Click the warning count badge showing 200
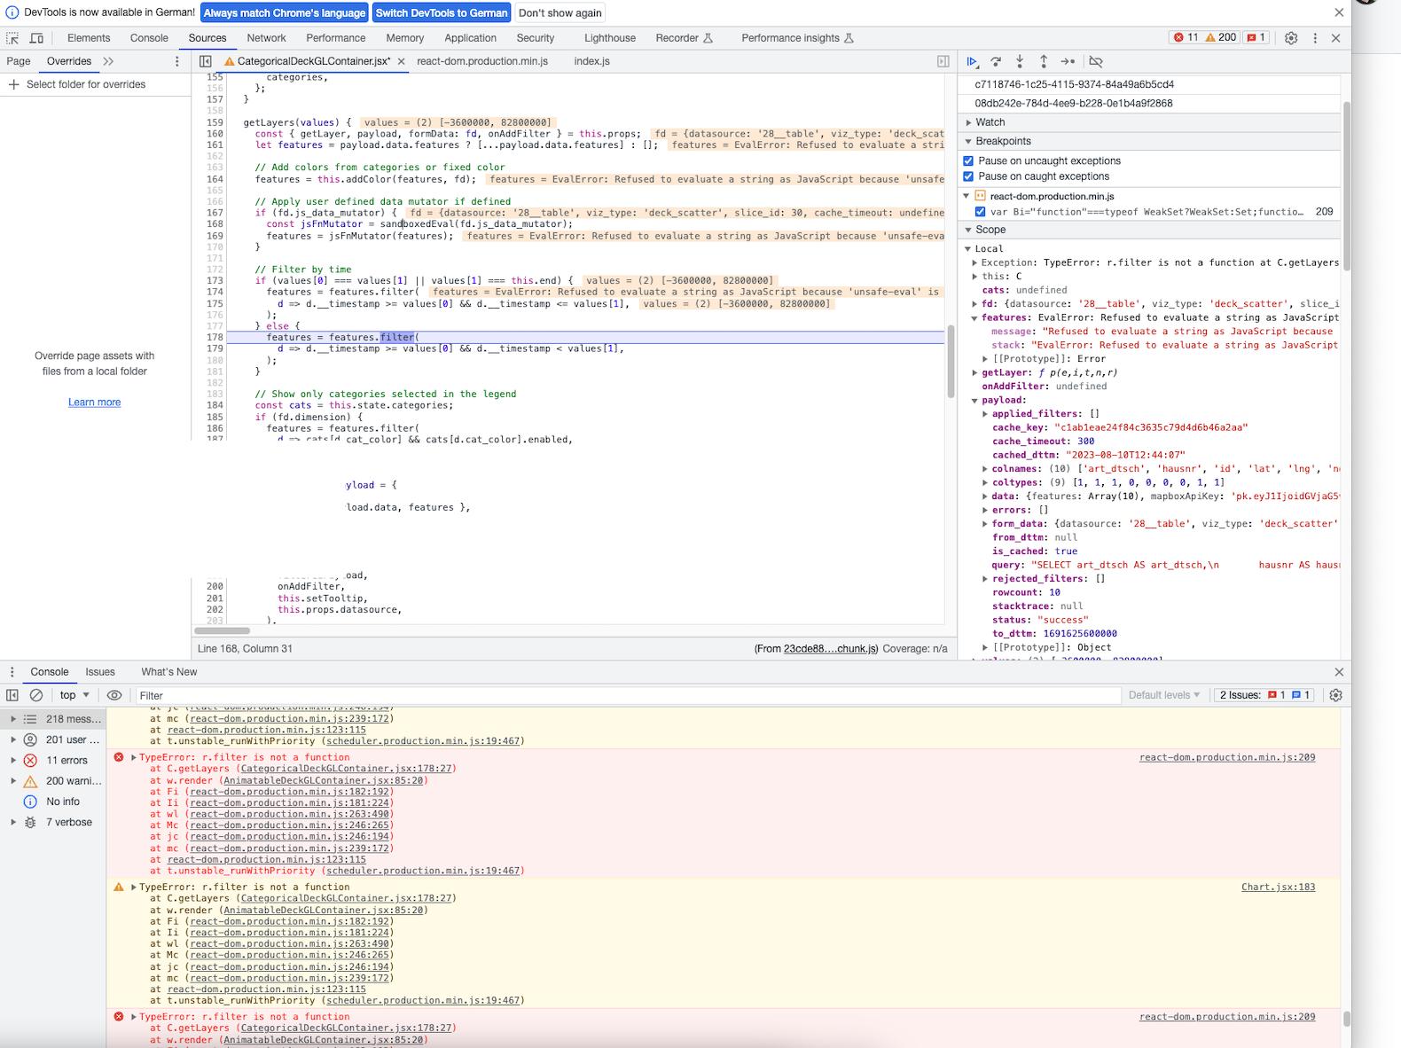 [x=1220, y=37]
